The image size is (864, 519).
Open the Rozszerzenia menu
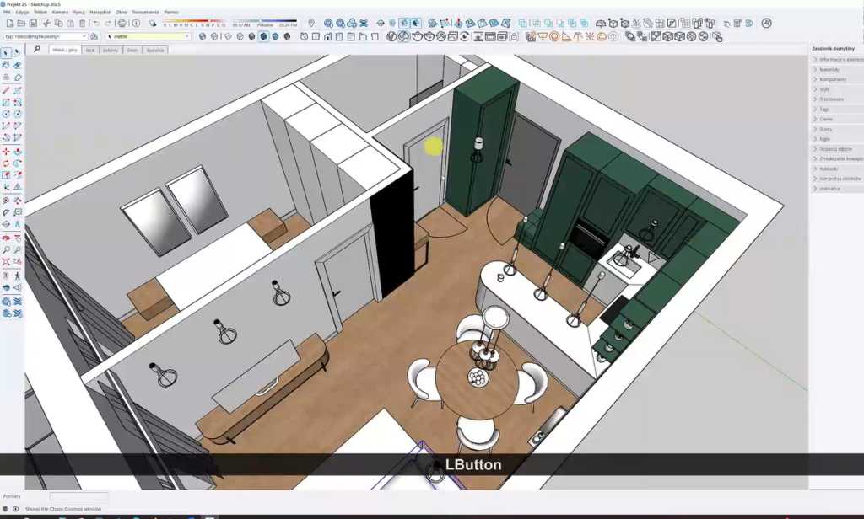(x=145, y=13)
